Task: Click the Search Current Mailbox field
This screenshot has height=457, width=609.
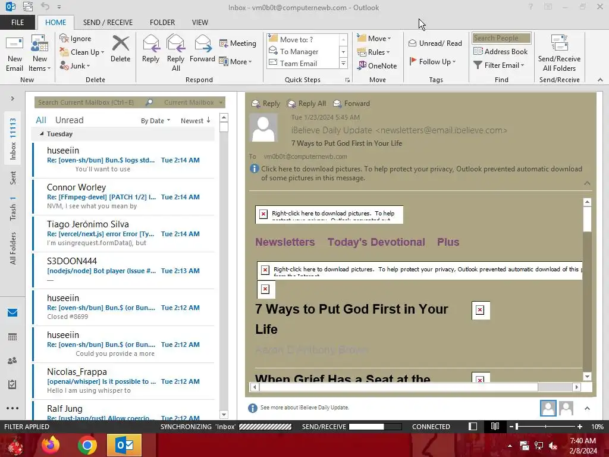Action: (x=89, y=102)
